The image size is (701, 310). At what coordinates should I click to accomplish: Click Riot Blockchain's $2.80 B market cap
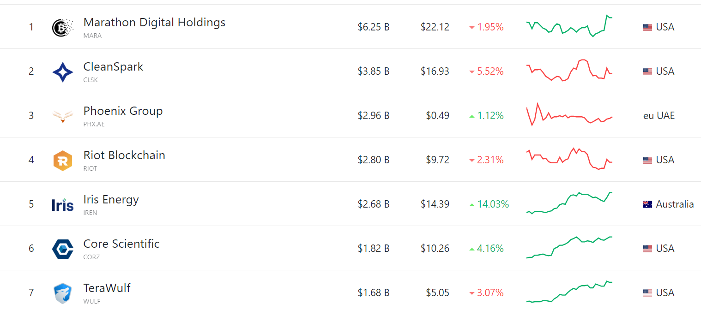373,160
